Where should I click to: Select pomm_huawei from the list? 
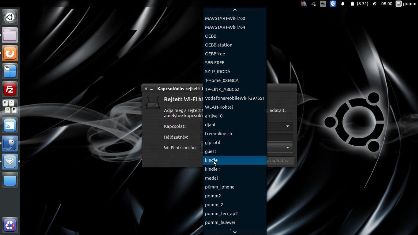pos(235,222)
